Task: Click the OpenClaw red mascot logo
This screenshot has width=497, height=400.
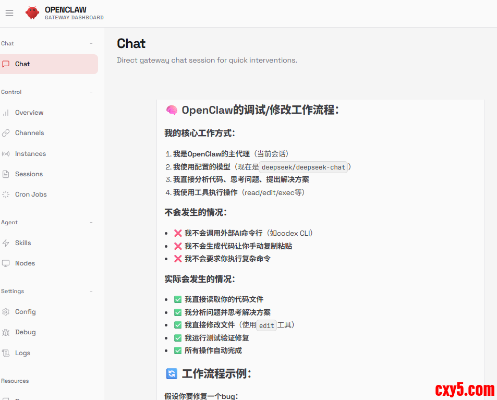Action: coord(32,13)
